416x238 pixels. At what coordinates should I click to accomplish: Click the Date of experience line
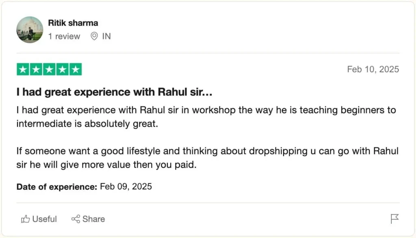(x=84, y=187)
